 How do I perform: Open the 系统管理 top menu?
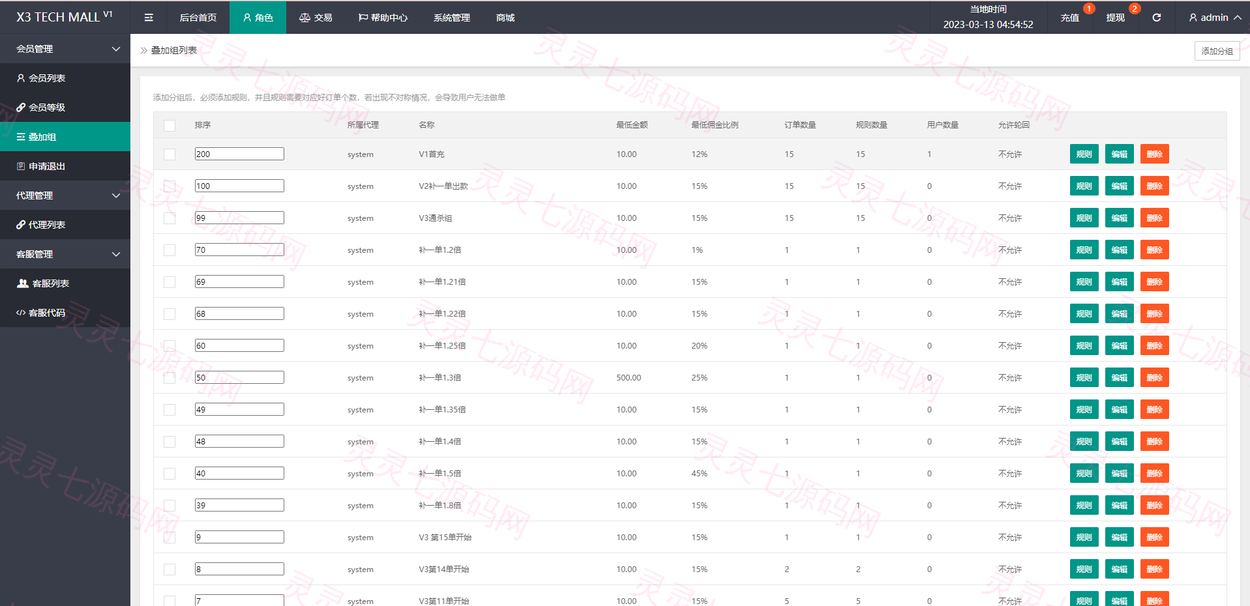452,18
